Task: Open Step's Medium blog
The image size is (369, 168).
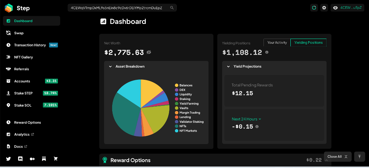Action: click(x=32, y=159)
